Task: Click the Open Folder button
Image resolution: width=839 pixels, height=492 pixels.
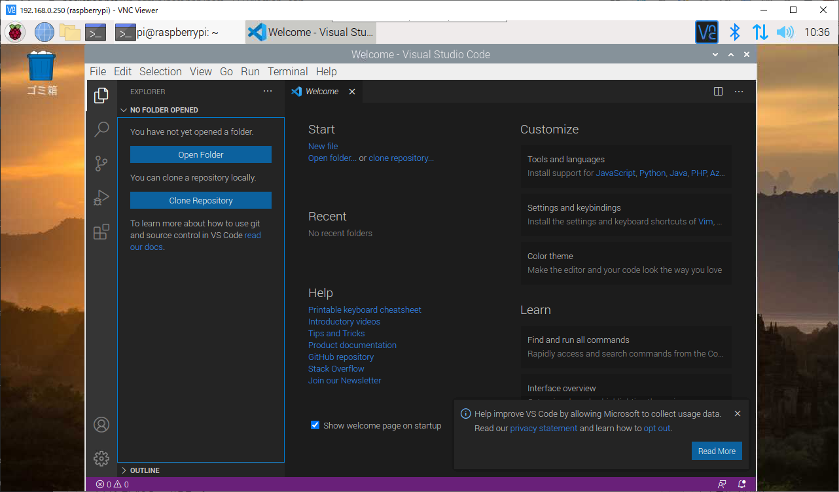Action: [200, 154]
